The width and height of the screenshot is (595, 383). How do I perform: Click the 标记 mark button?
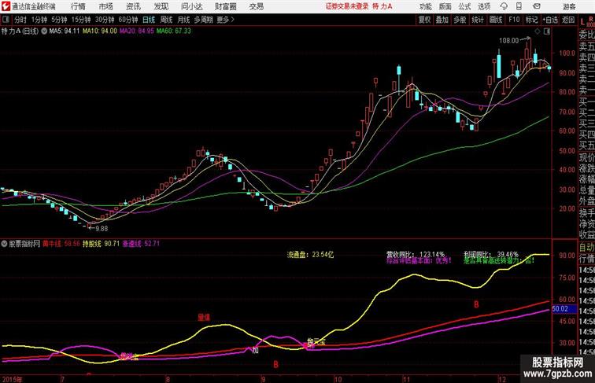[531, 20]
